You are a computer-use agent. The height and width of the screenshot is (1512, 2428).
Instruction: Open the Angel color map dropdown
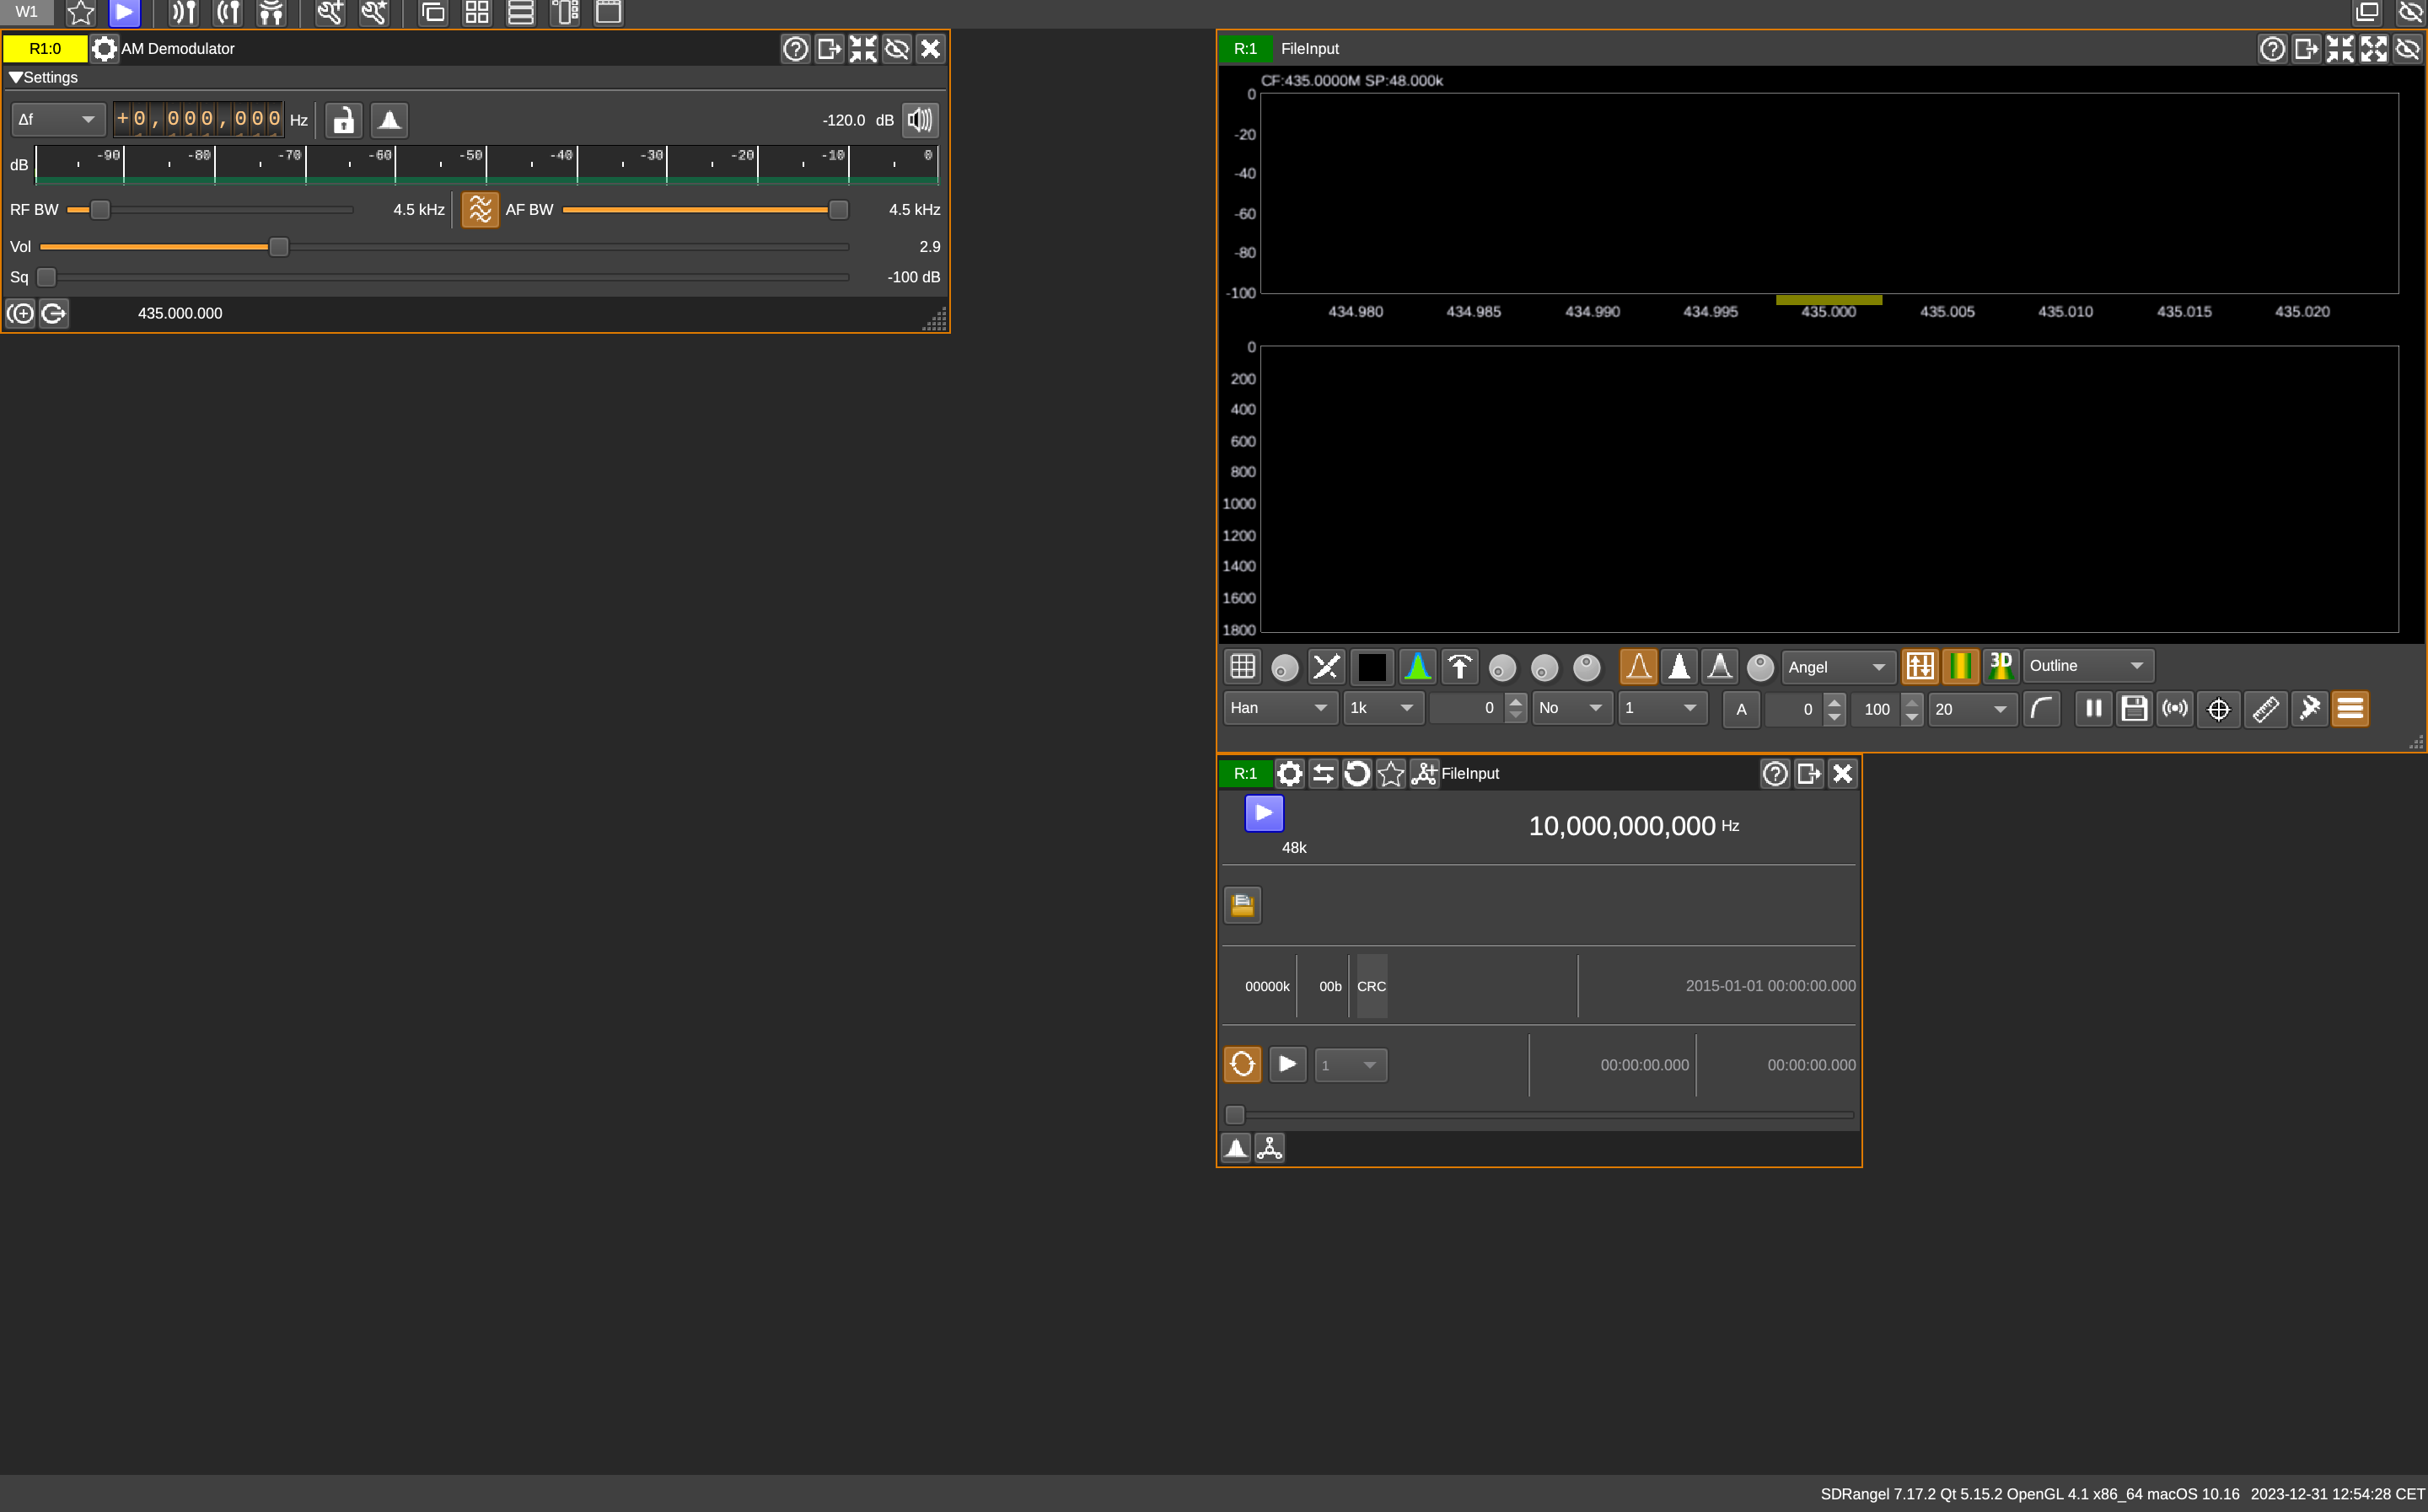[1836, 667]
